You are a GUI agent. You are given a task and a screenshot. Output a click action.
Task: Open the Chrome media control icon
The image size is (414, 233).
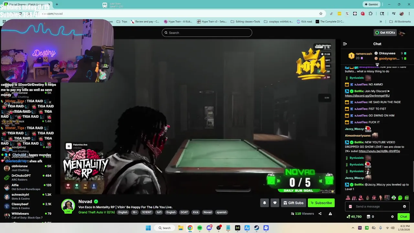click(394, 14)
